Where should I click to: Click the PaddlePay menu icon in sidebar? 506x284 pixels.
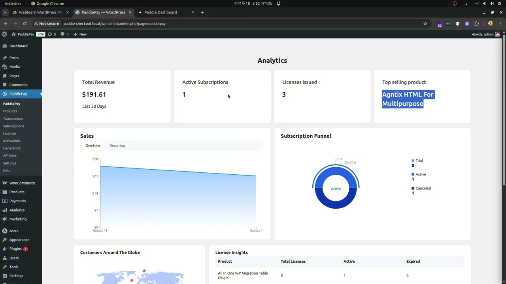point(5,94)
